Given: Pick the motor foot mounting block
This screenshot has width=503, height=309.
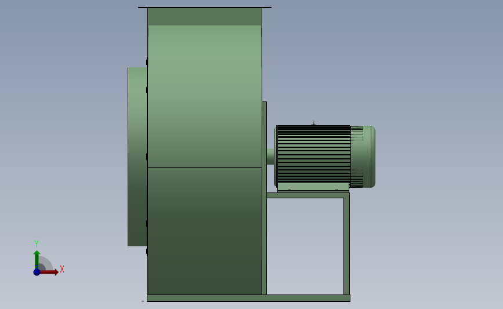Looking at the screenshot, I should 313,187.
